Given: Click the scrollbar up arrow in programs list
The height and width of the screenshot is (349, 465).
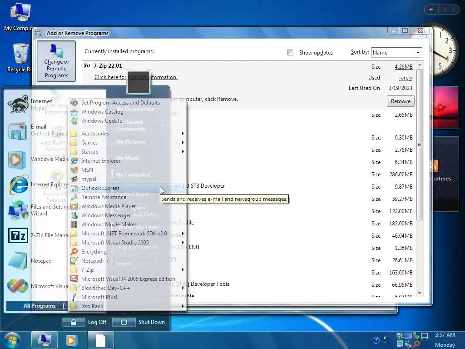Looking at the screenshot, I should click(420, 65).
